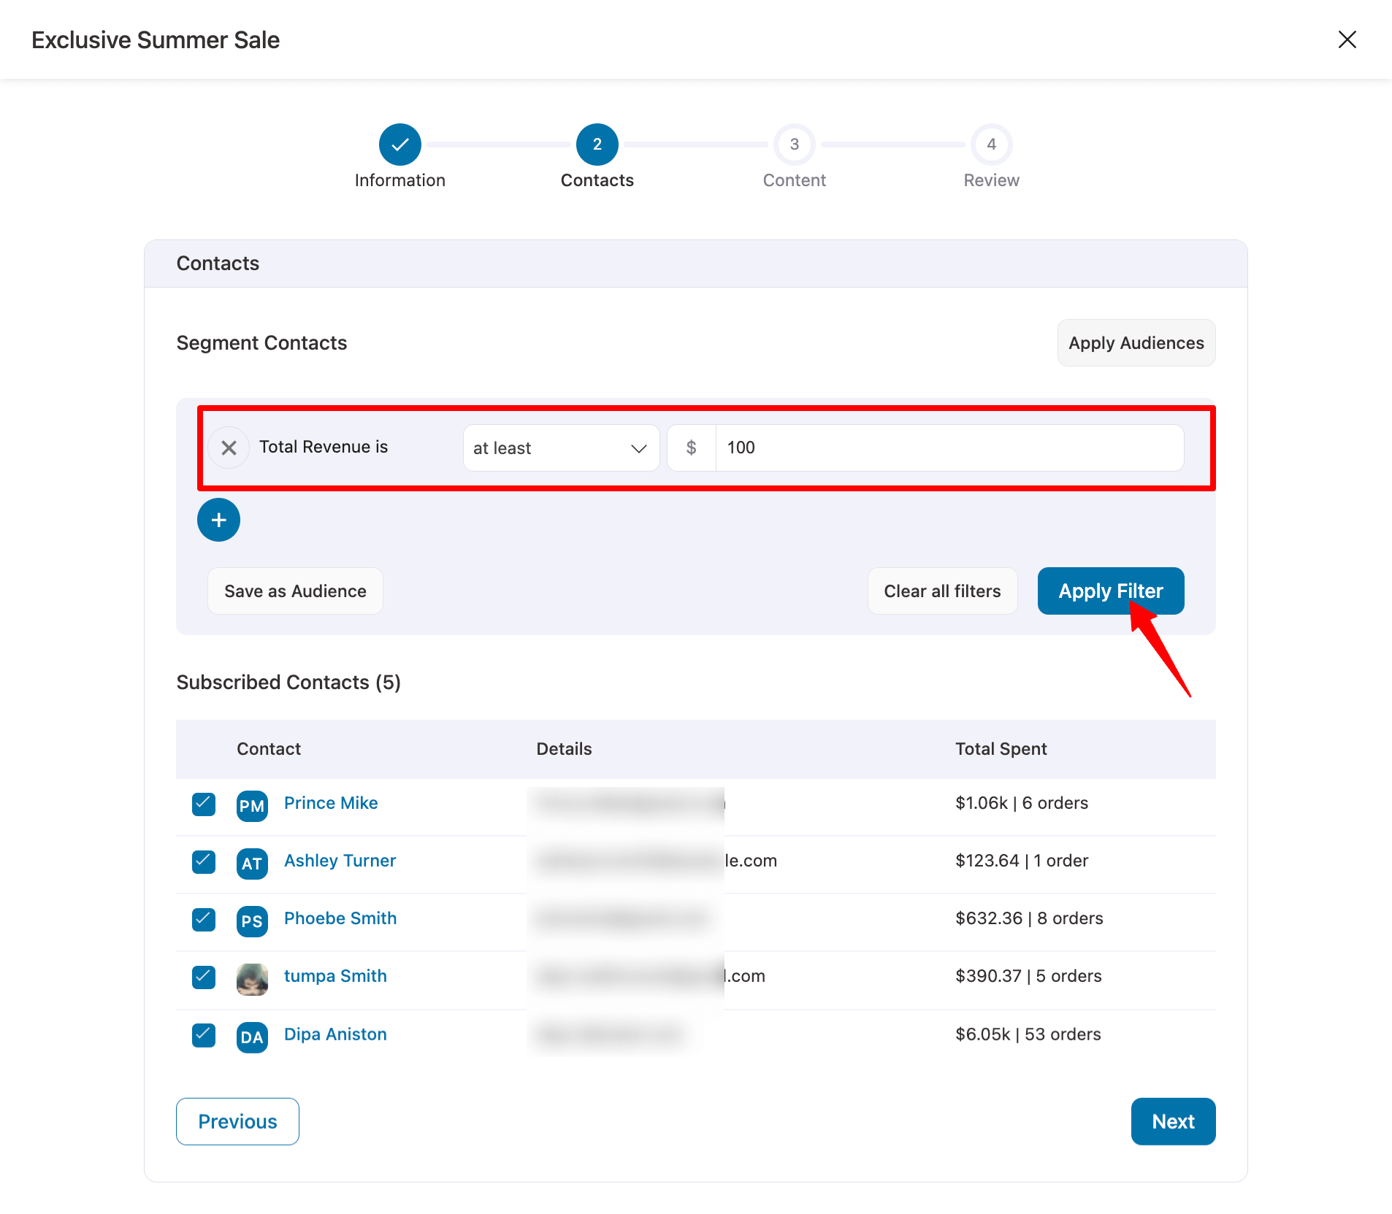Image resolution: width=1392 pixels, height=1214 pixels.
Task: Click the DA avatar icon
Action: click(252, 1037)
